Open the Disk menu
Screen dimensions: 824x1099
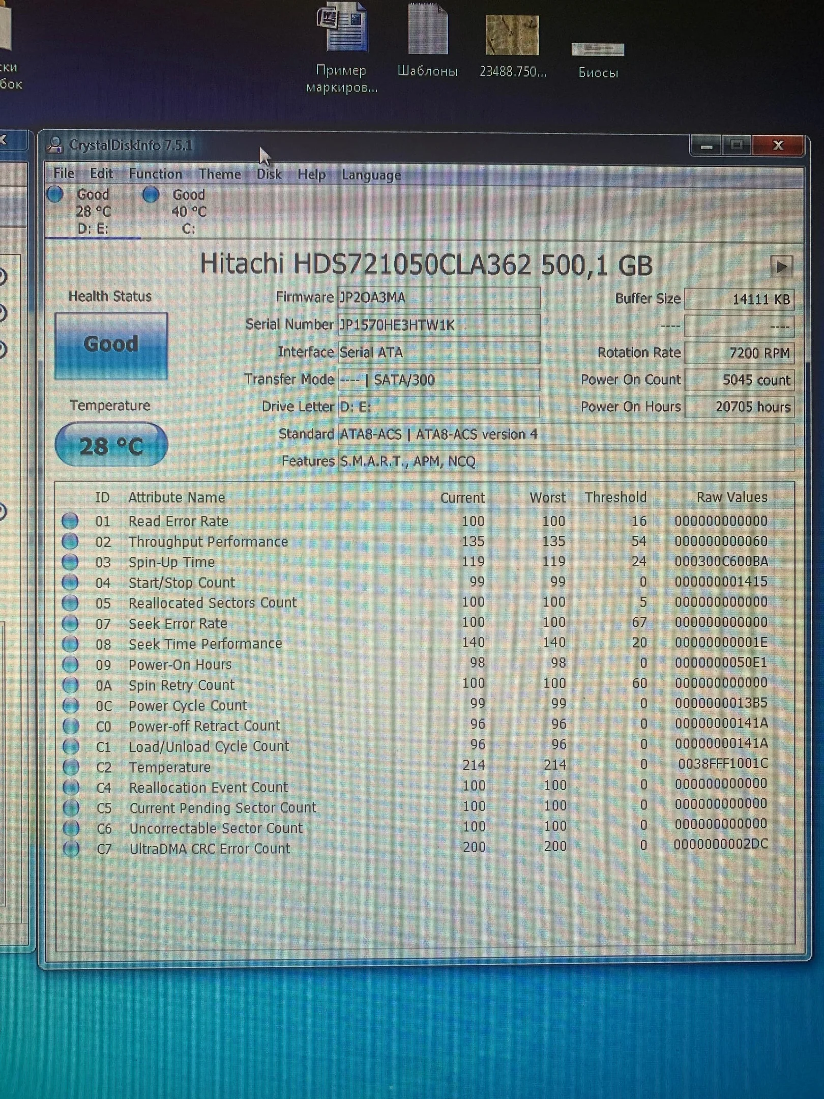[x=269, y=175]
